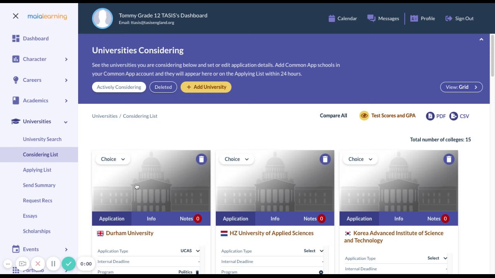
Task: Click Add University button
Action: pos(206,87)
